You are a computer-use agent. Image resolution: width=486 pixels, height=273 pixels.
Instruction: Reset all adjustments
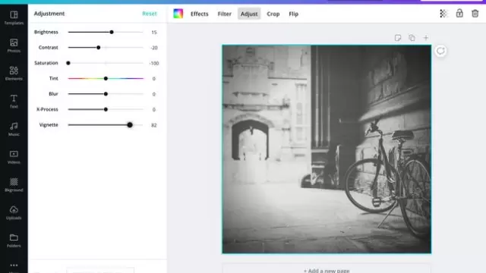pos(150,14)
